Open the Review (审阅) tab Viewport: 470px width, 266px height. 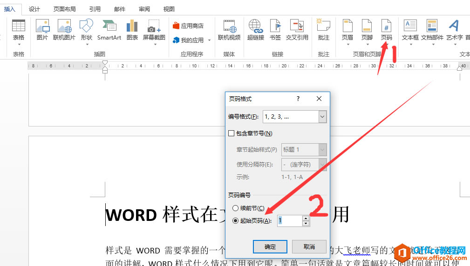click(144, 9)
